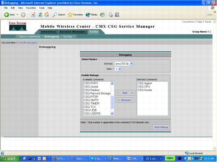Select the Debugging submenu item
This screenshot has height=162, width=217.
(x=52, y=37)
